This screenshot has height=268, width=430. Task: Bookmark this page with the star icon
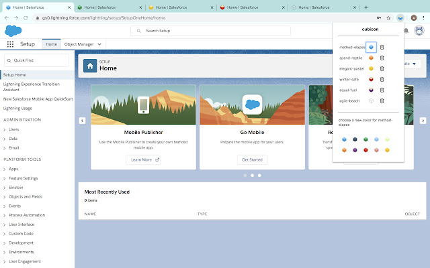coord(388,18)
